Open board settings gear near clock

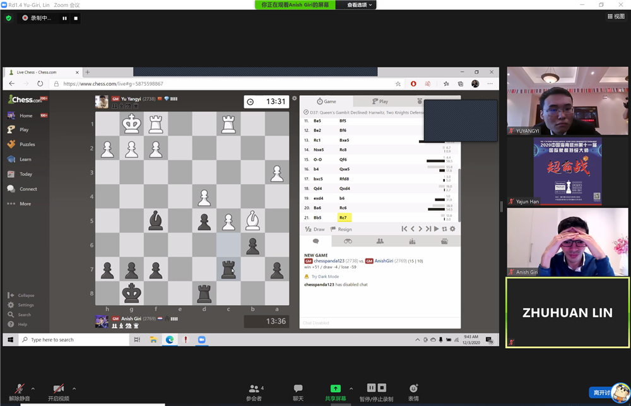pyautogui.click(x=295, y=98)
